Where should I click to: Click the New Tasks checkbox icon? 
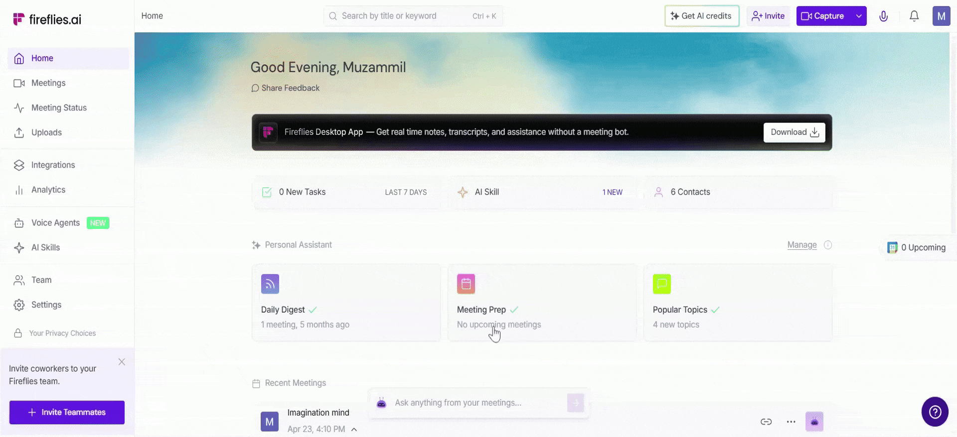[267, 192]
